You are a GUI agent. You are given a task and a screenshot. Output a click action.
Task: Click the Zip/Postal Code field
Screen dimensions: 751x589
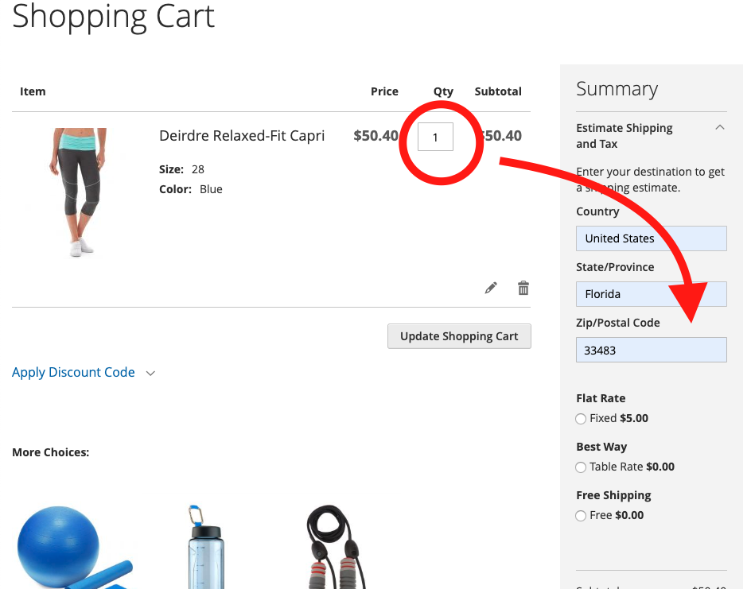[651, 350]
